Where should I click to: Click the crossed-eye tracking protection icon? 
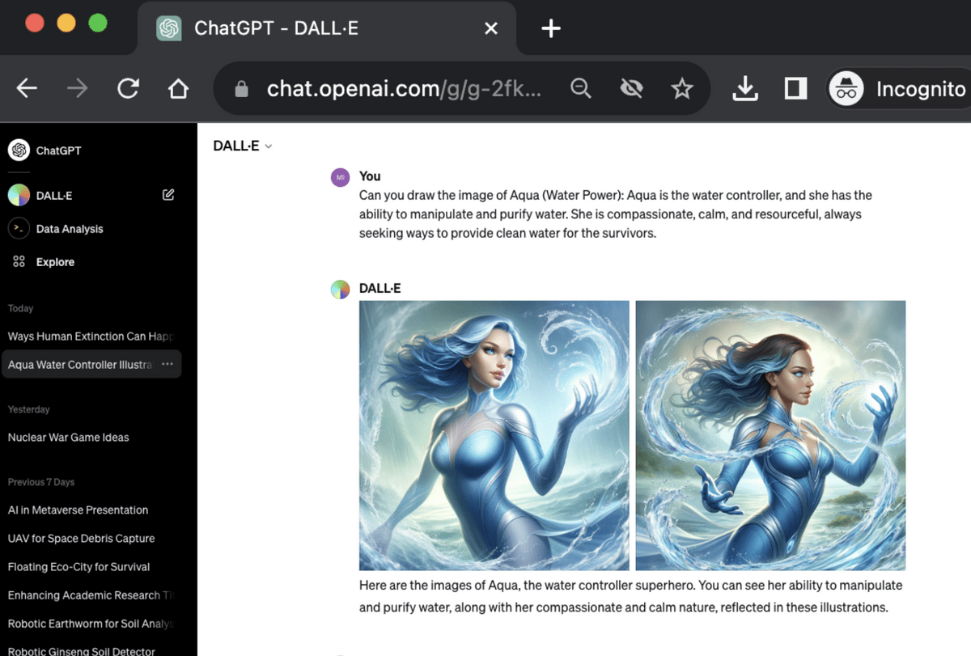(x=631, y=89)
